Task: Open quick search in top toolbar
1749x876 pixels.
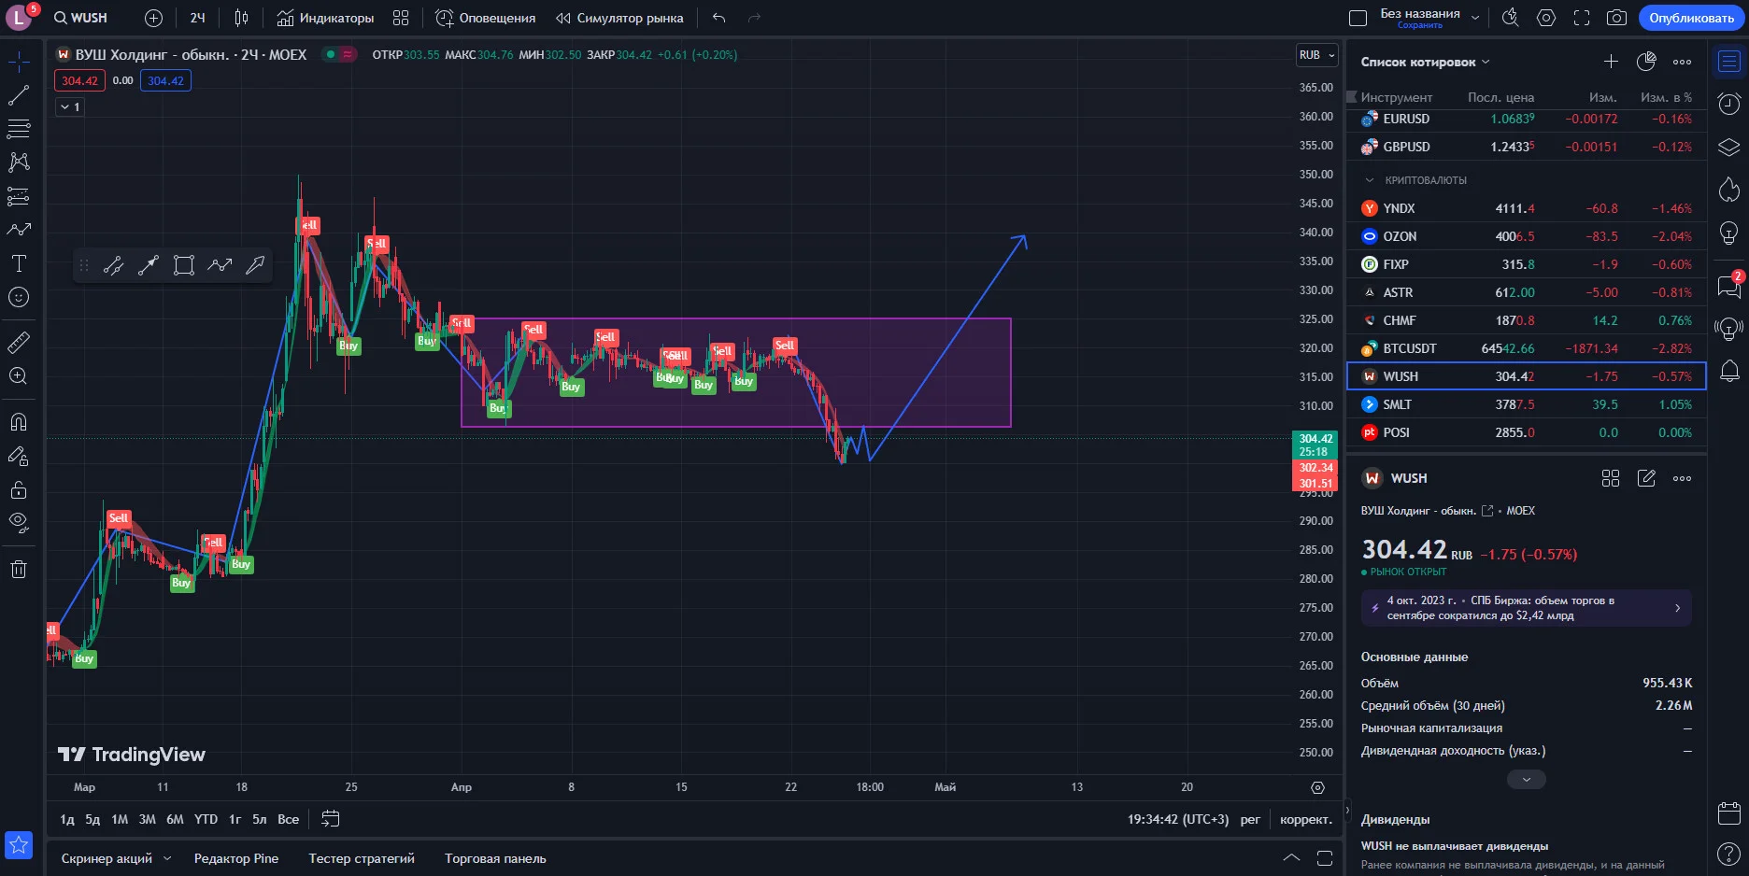Action: pyautogui.click(x=1510, y=18)
